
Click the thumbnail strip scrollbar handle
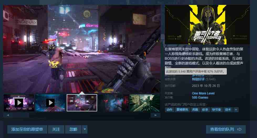pyautogui.click(x=21, y=115)
